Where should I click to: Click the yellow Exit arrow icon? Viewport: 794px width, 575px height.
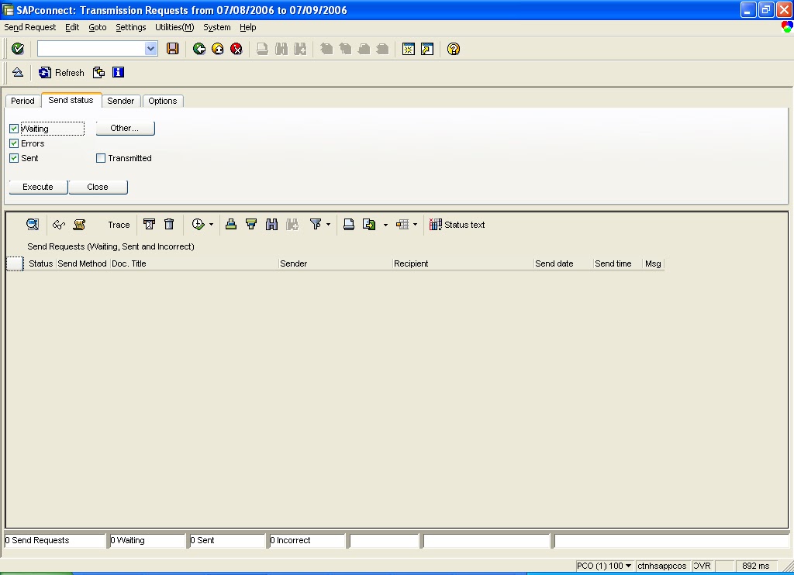218,49
